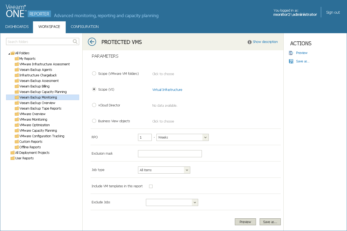The width and height of the screenshot is (347, 231).
Task: Click Preview link in Actions panel
Action: tap(302, 53)
